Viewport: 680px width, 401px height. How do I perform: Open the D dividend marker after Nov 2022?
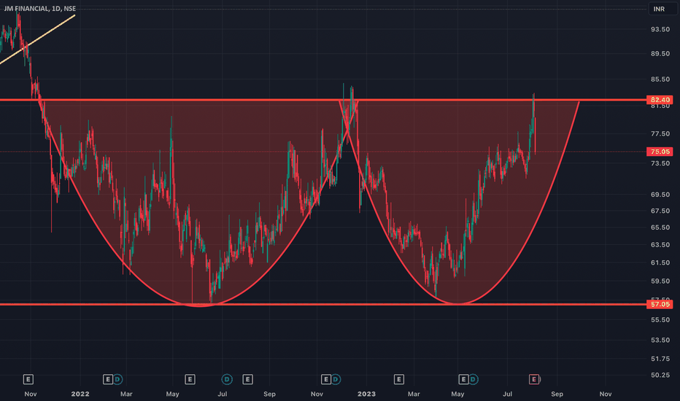click(x=335, y=380)
